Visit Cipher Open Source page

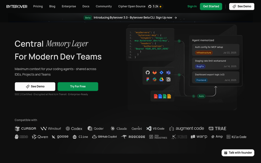(x=132, y=6)
